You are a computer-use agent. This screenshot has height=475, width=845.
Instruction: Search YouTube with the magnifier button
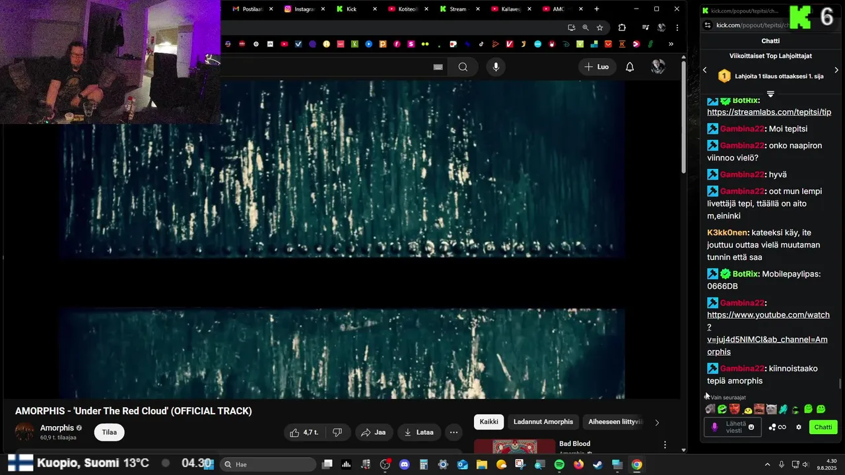click(463, 67)
